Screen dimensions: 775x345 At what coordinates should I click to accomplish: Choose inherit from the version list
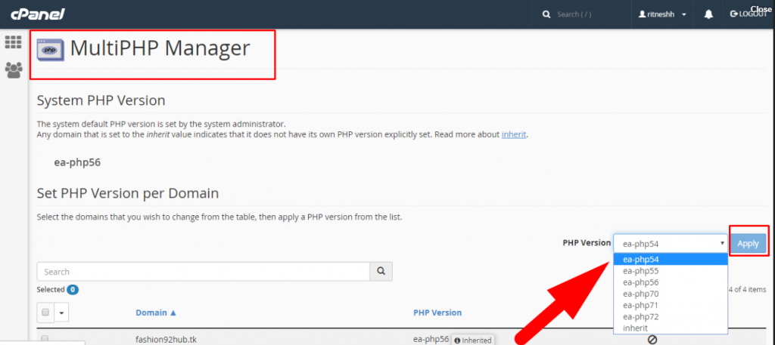point(671,328)
